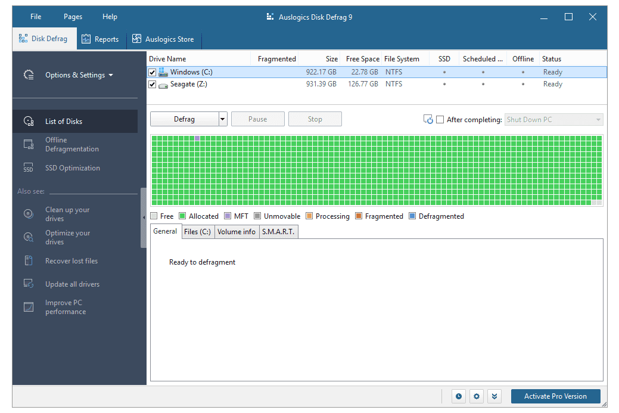Switch to the Reports tab
Viewport: 619px width, 413px height.
click(100, 39)
